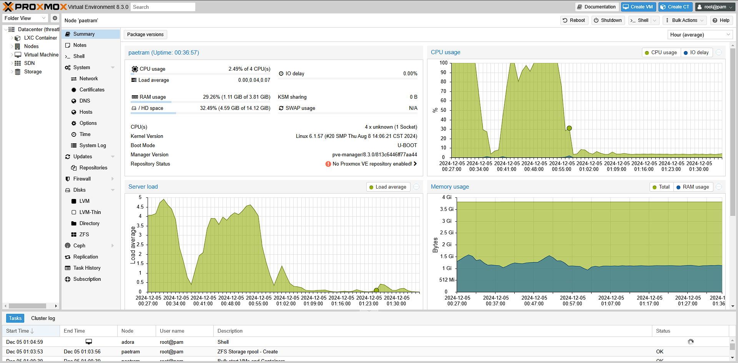Screen dimensions: 738x363
Task: Toggle Load average series in legend
Action: point(388,187)
